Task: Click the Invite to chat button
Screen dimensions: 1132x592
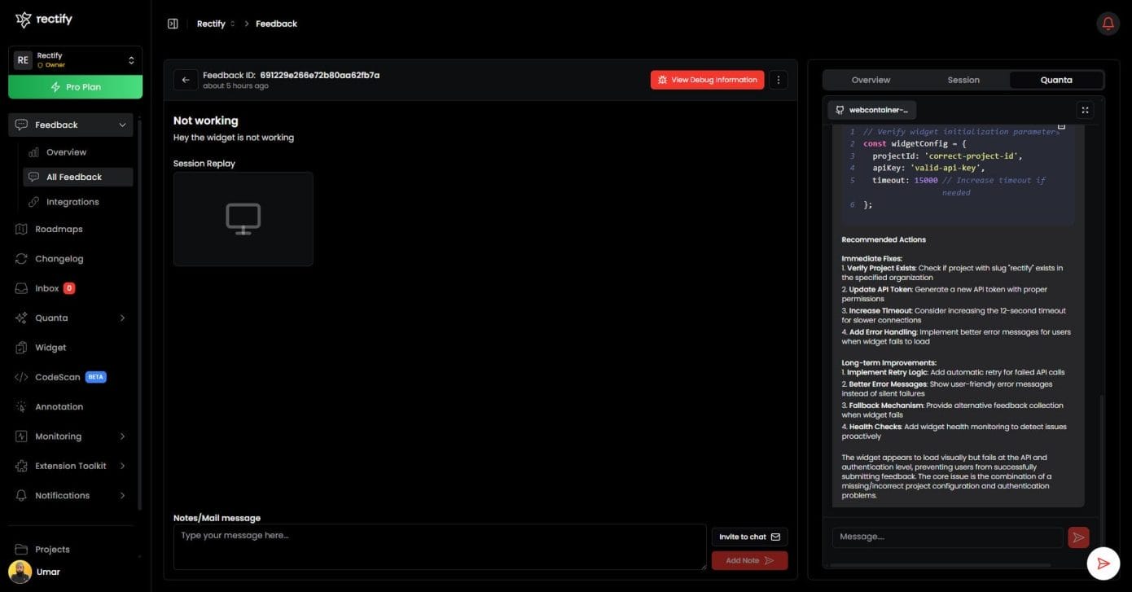Action: (749, 537)
